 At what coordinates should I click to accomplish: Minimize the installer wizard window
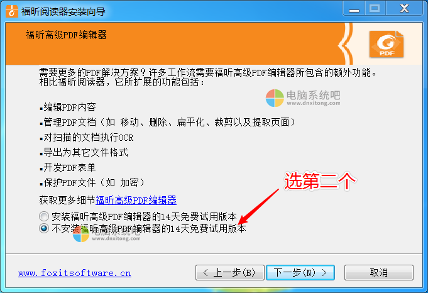[354, 9]
